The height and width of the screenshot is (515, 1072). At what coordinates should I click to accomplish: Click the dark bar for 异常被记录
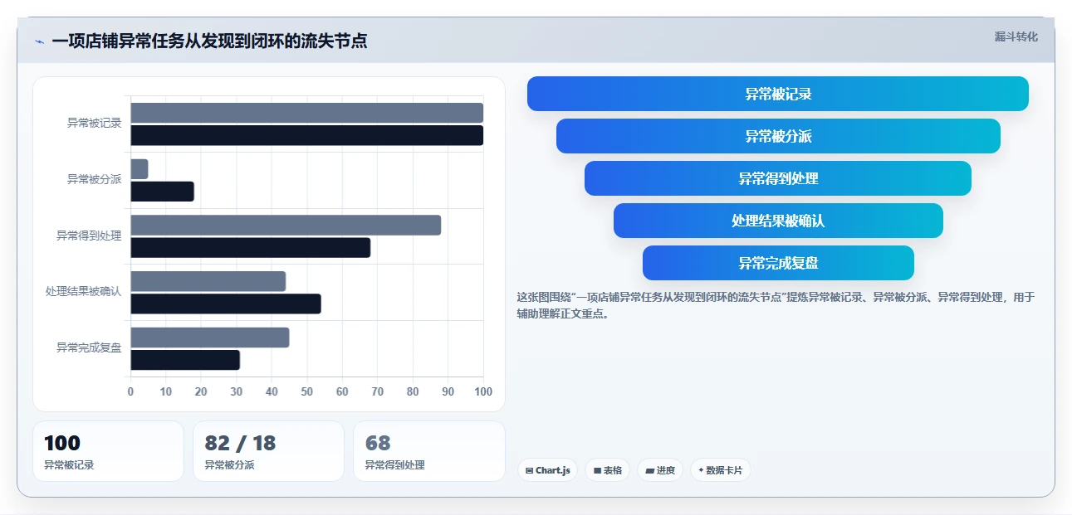[306, 135]
